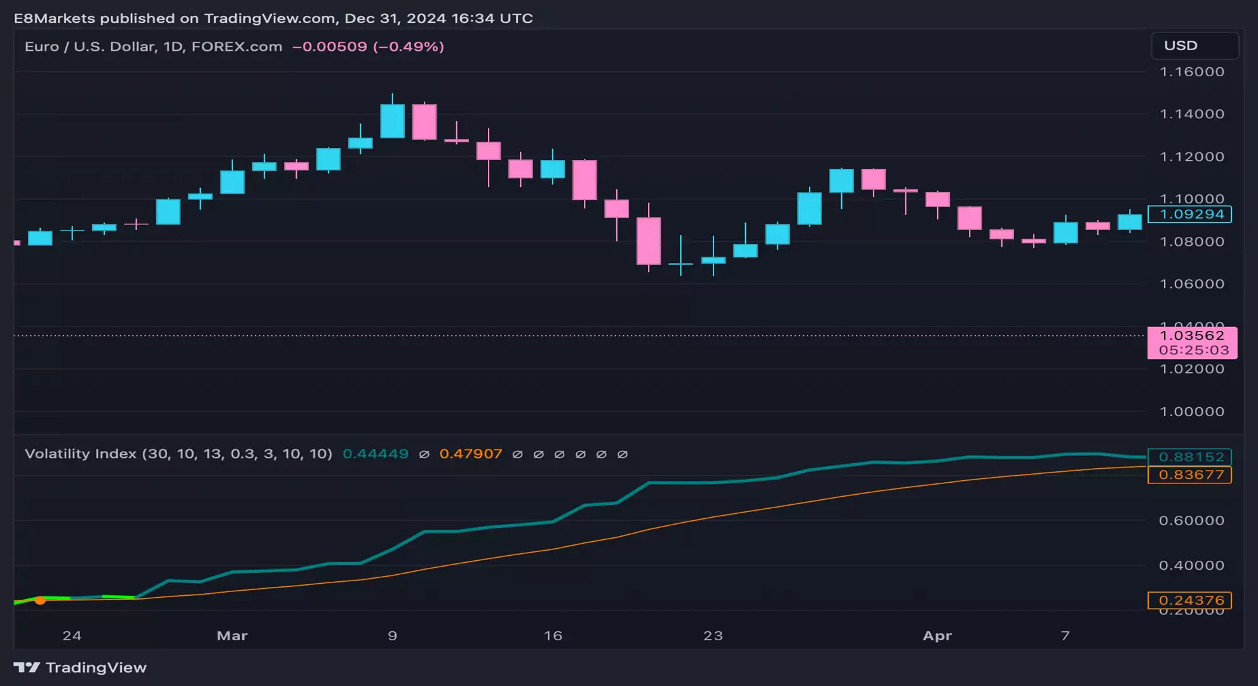Viewport: 1258px width, 686px height.
Task: Click the TradingView logo icon
Action: pyautogui.click(x=27, y=667)
